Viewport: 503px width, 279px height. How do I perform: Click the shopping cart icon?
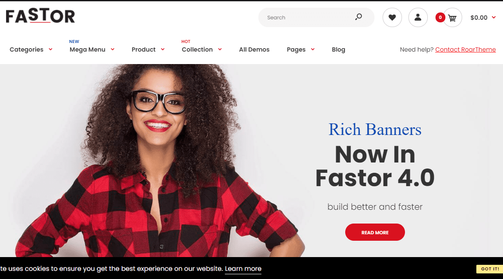[x=452, y=18]
